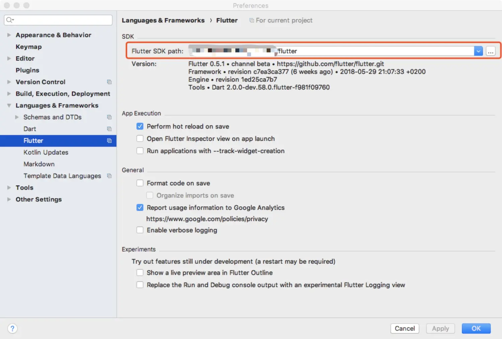
Task: Click the Engine revision 1ed25ca7b7 line
Action: pos(233,79)
